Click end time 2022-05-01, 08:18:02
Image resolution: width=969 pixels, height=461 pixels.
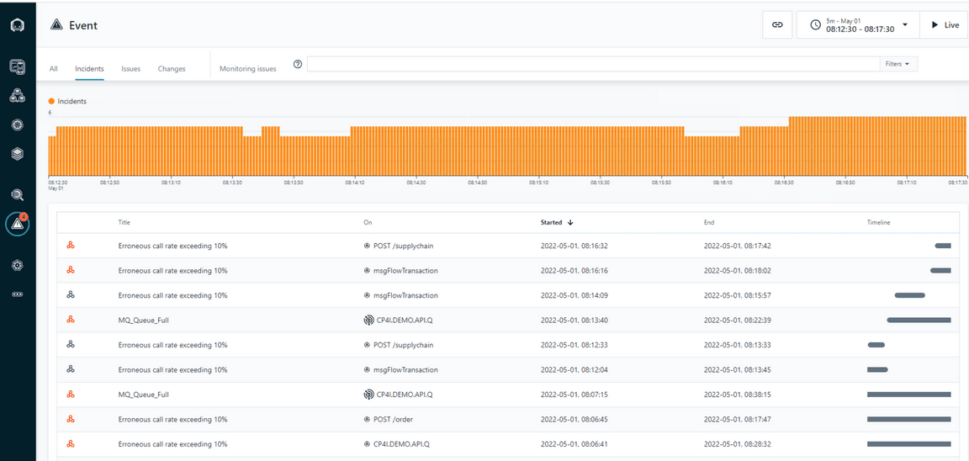(737, 271)
